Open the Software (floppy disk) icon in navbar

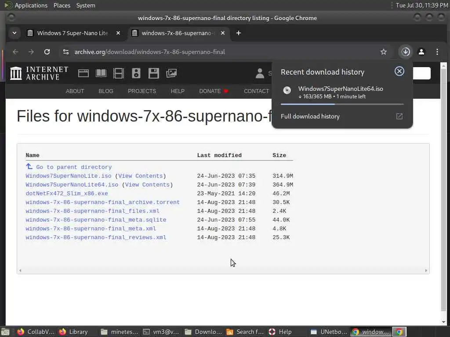(153, 73)
